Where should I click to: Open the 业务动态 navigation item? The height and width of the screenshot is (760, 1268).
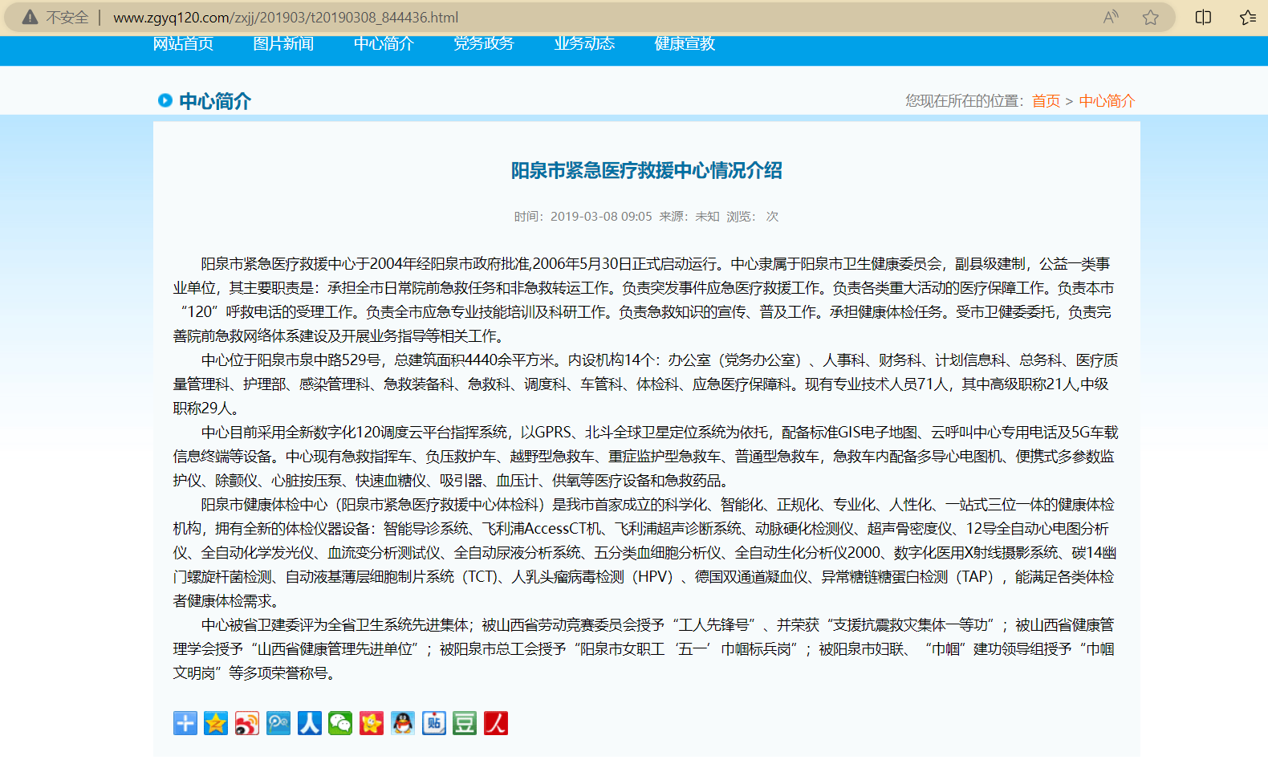point(584,43)
